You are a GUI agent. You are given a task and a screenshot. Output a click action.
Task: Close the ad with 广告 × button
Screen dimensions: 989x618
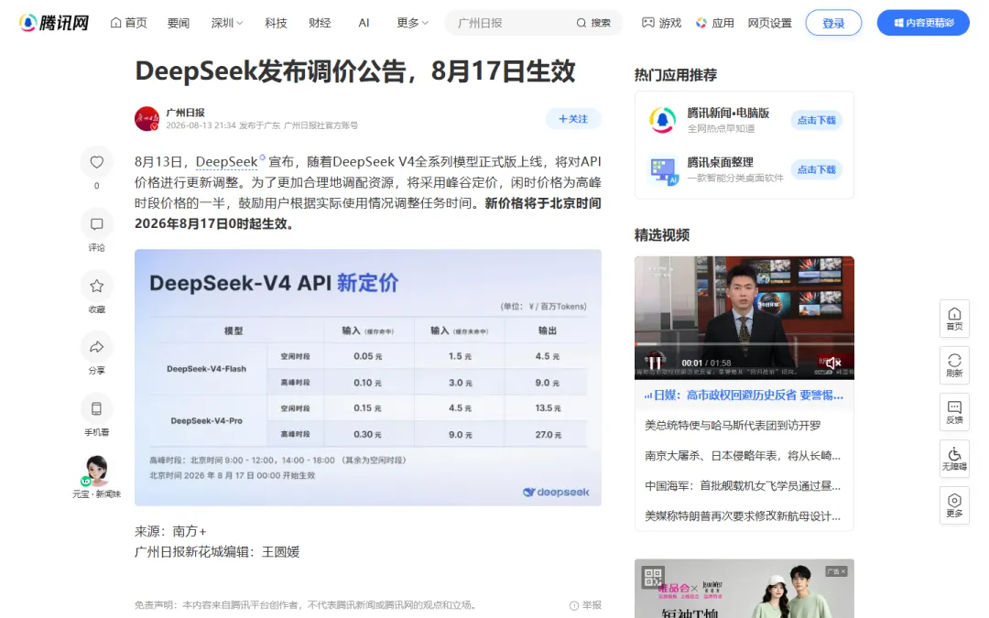(x=836, y=570)
